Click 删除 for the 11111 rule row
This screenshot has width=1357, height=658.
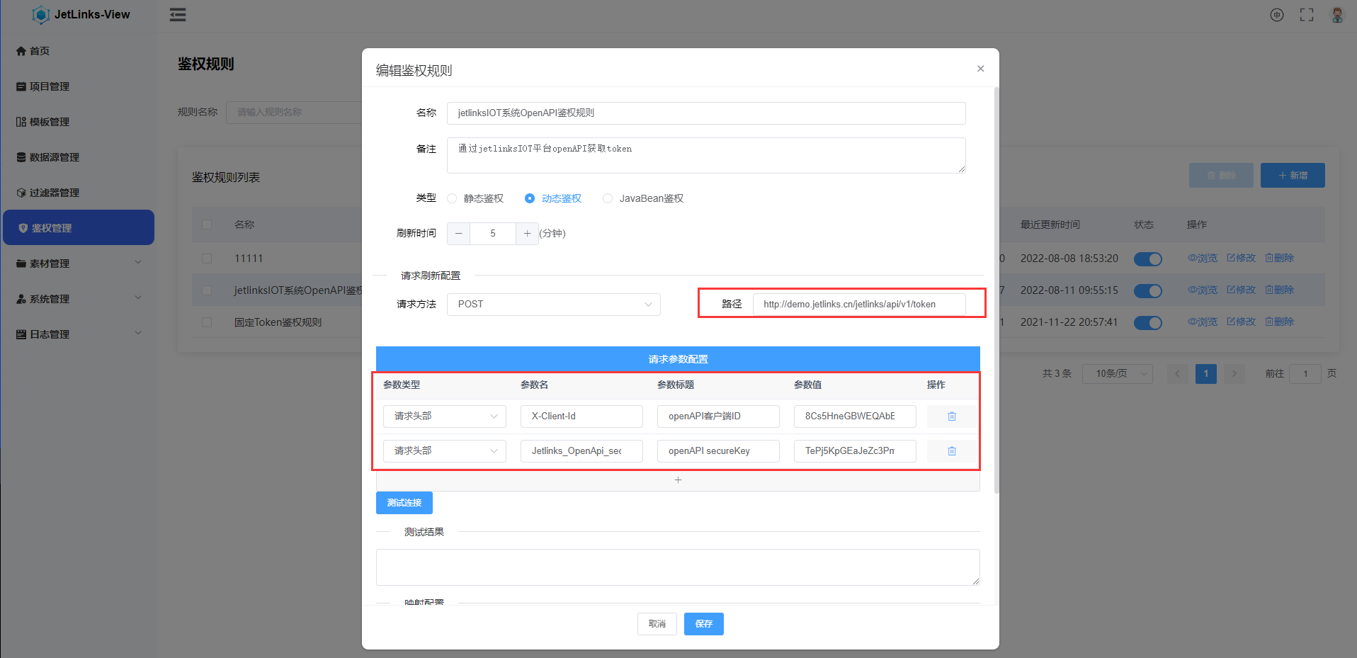click(x=1280, y=259)
